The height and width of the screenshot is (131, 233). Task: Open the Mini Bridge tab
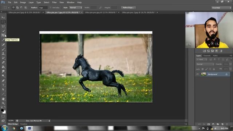[x=13, y=124]
